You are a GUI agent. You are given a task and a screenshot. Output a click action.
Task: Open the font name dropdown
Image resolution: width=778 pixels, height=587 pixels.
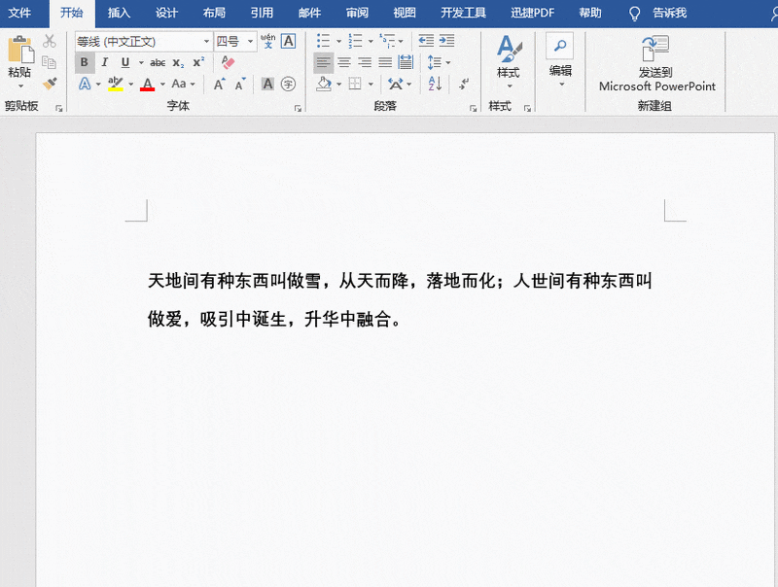206,43
